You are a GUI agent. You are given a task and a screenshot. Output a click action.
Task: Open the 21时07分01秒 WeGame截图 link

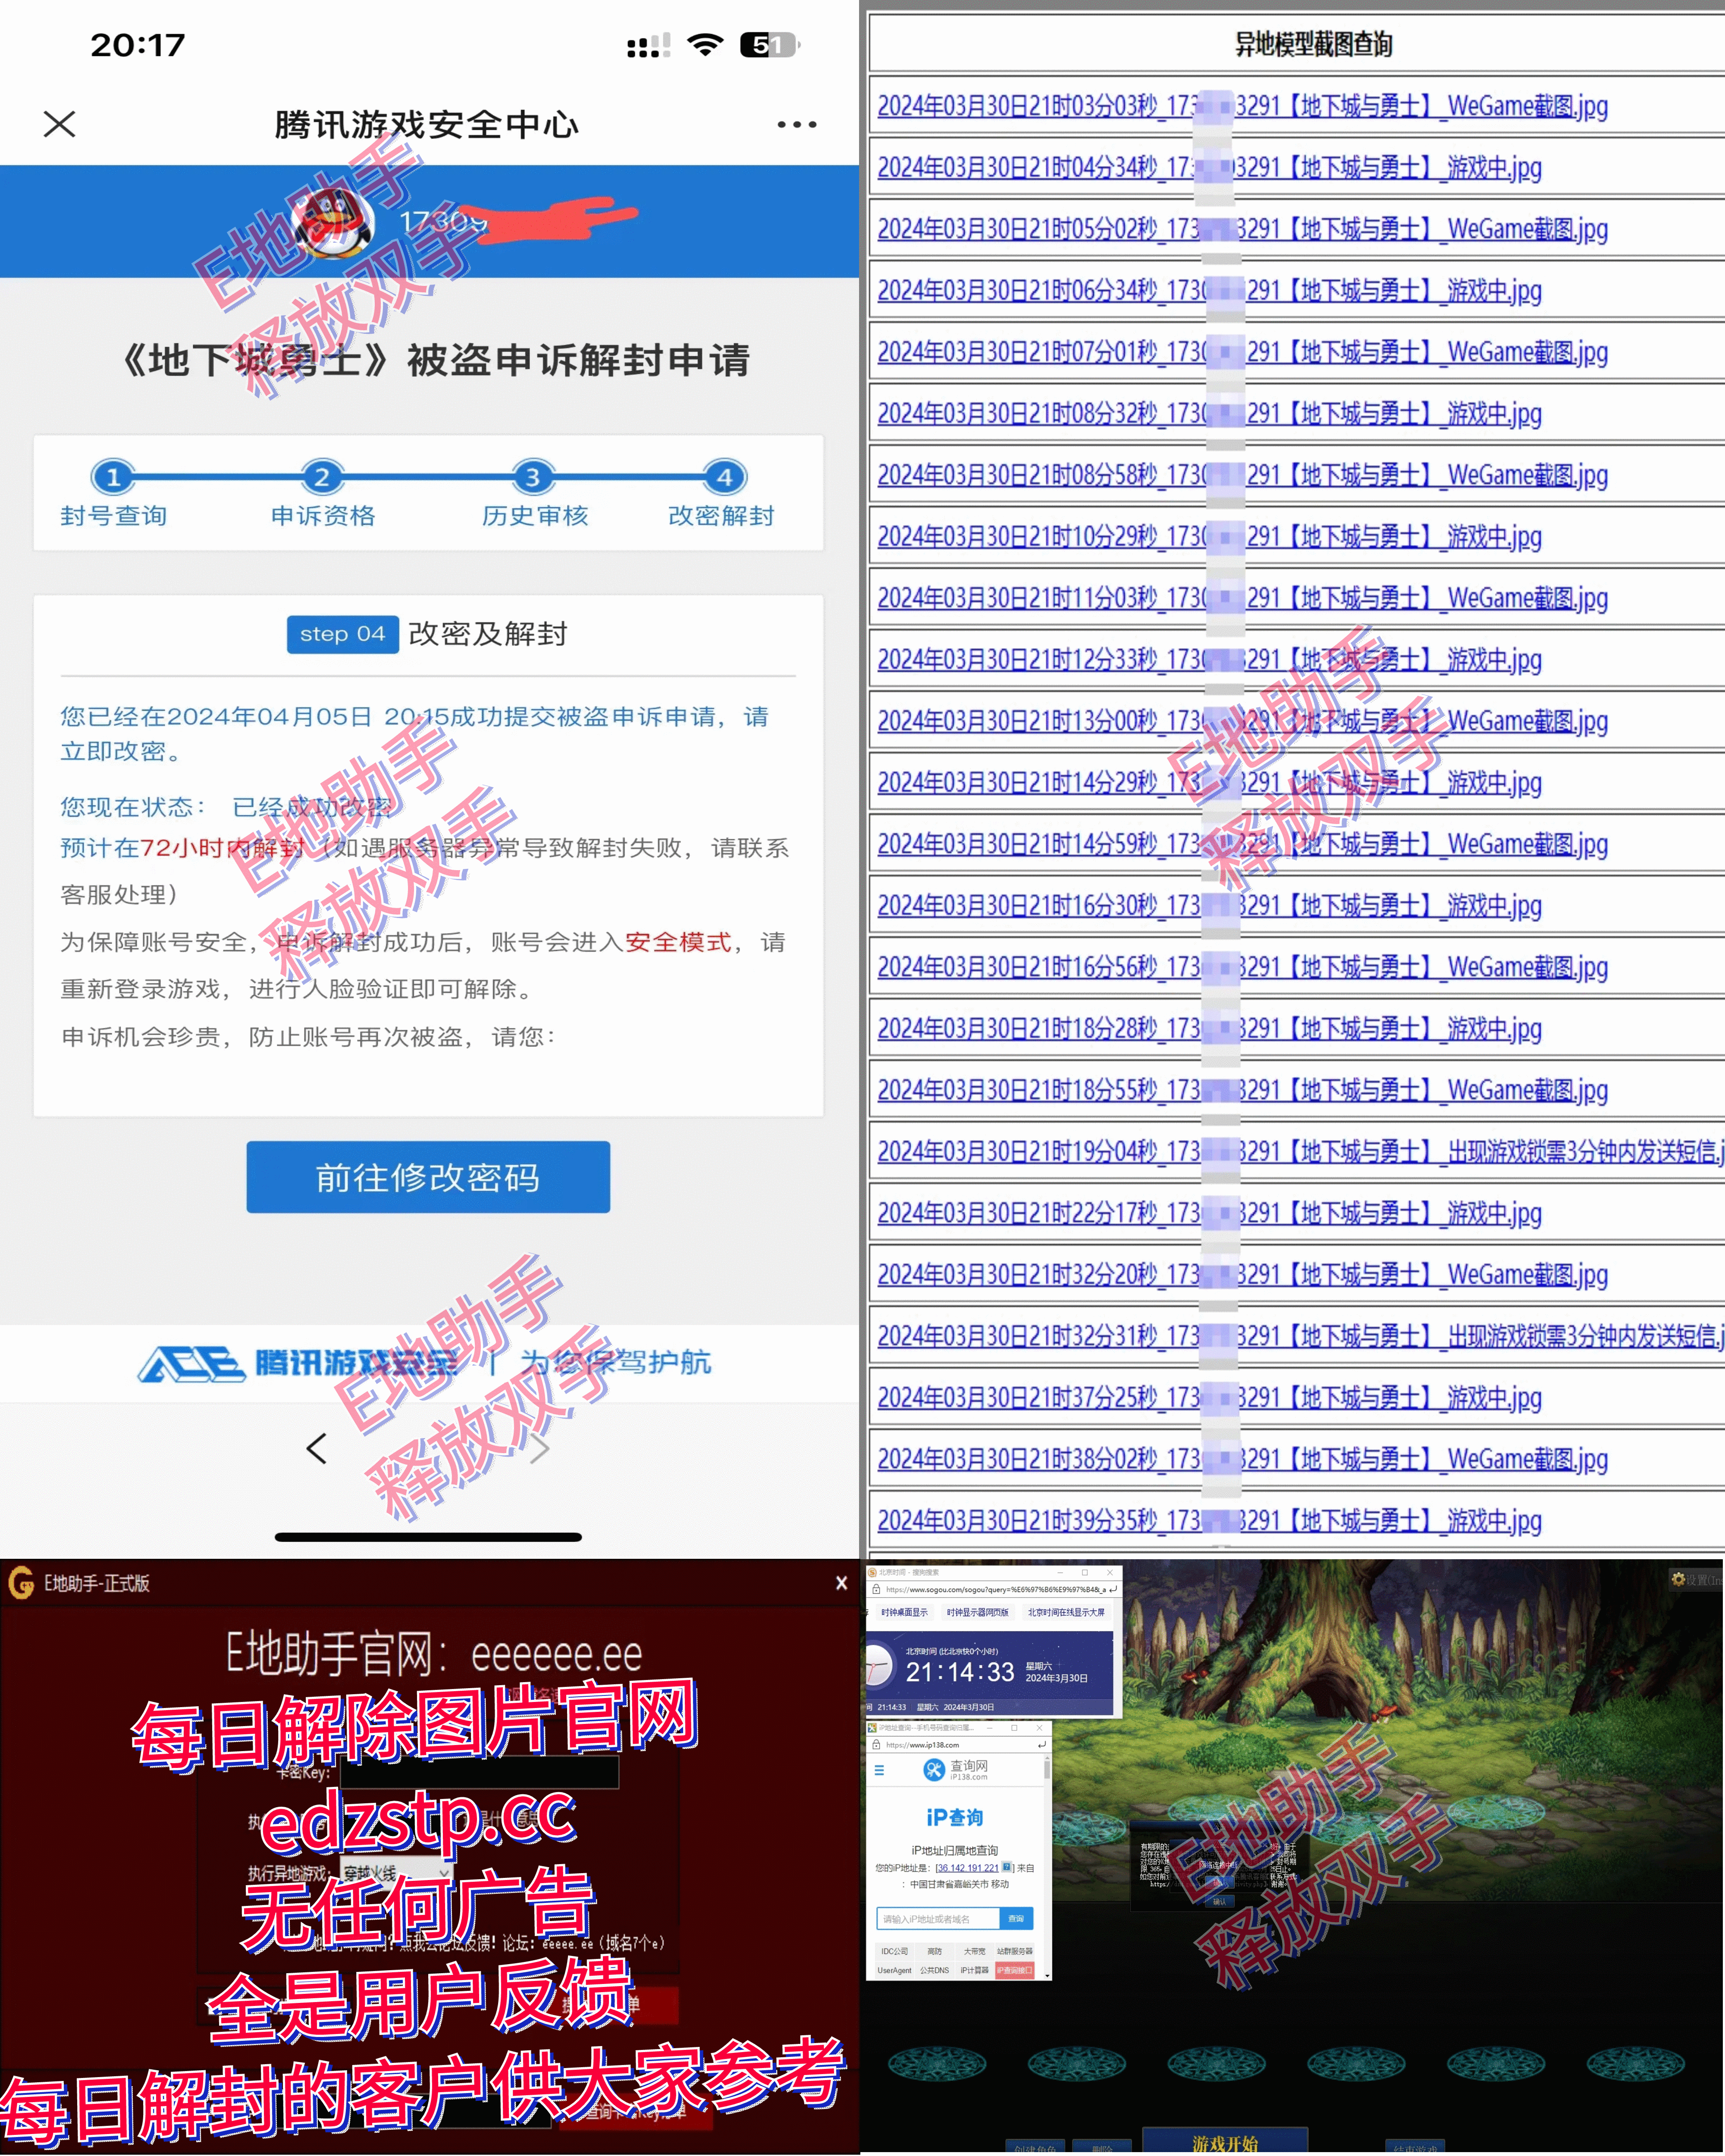pos(1242,352)
